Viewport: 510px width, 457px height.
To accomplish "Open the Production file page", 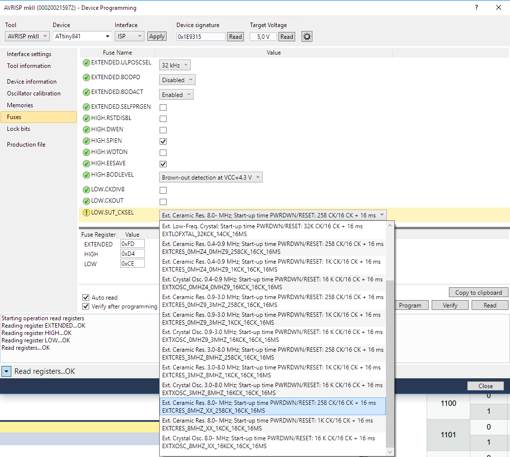I will click(x=26, y=144).
